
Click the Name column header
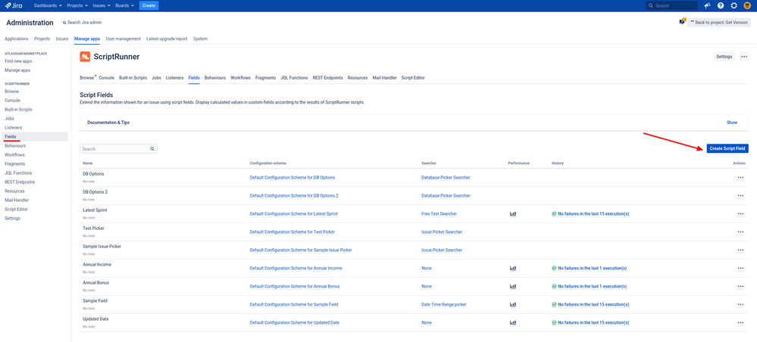tap(87, 163)
